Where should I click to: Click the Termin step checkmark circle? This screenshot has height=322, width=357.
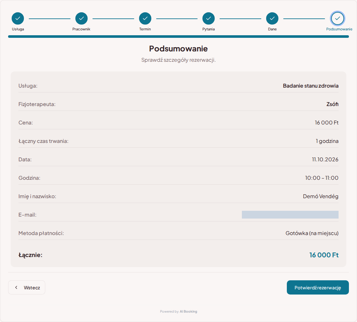[145, 18]
